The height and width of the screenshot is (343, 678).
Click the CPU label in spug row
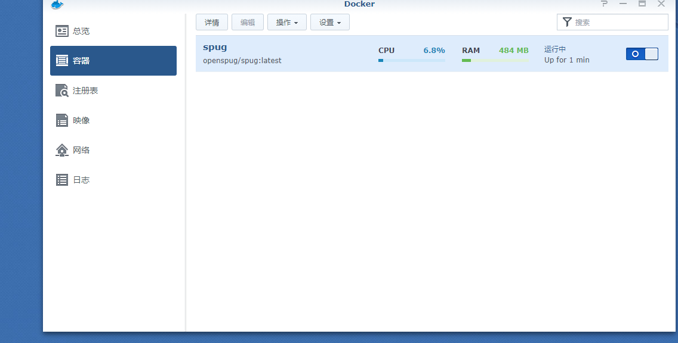pos(387,51)
